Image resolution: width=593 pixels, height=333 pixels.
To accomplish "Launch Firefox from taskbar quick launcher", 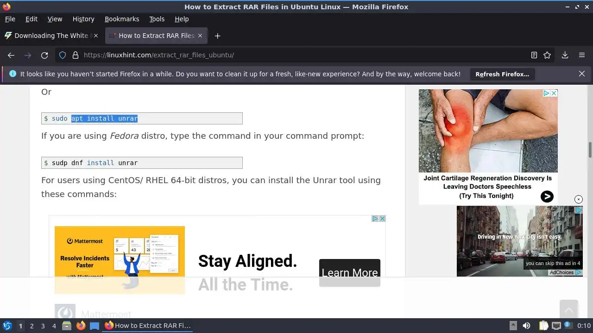I will point(81,326).
